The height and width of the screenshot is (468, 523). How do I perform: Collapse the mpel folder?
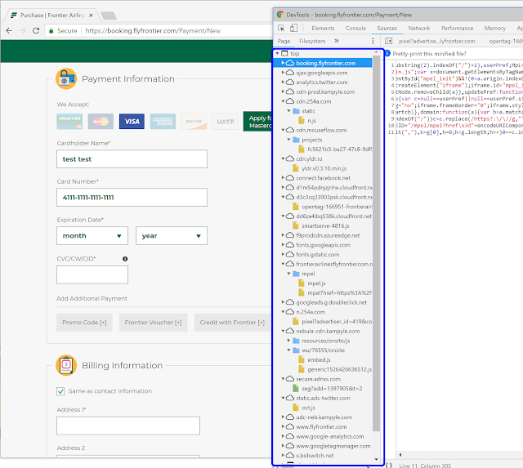coord(288,274)
